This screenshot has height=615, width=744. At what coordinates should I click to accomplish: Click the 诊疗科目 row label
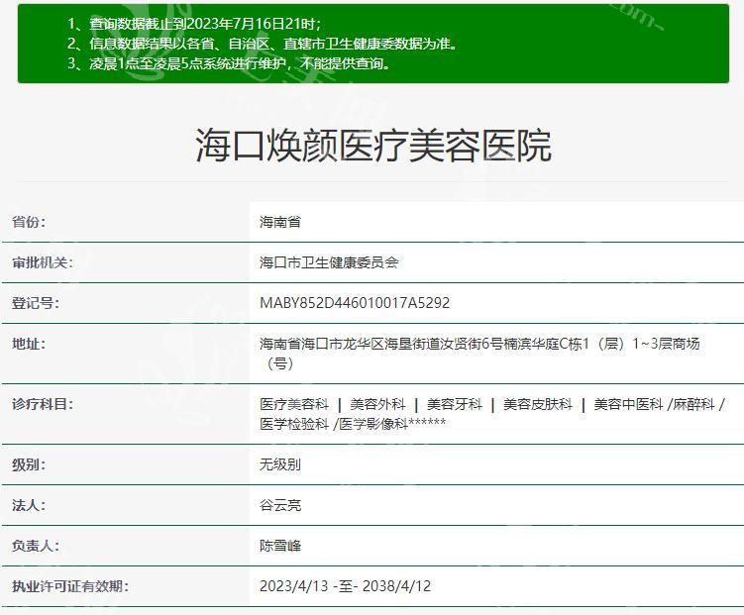point(42,404)
